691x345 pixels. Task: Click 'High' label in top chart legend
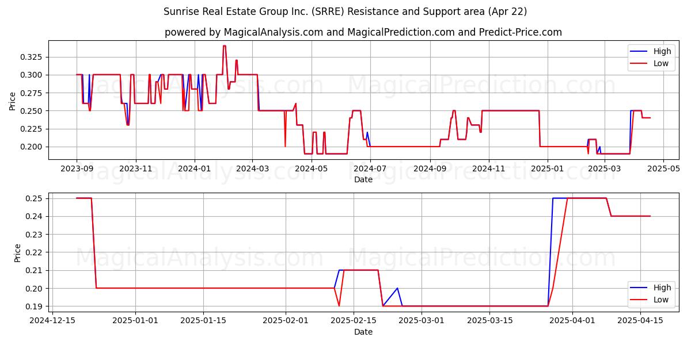pyautogui.click(x=662, y=51)
